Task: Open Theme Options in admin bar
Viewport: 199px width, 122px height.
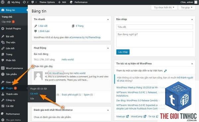Action: point(47,2)
